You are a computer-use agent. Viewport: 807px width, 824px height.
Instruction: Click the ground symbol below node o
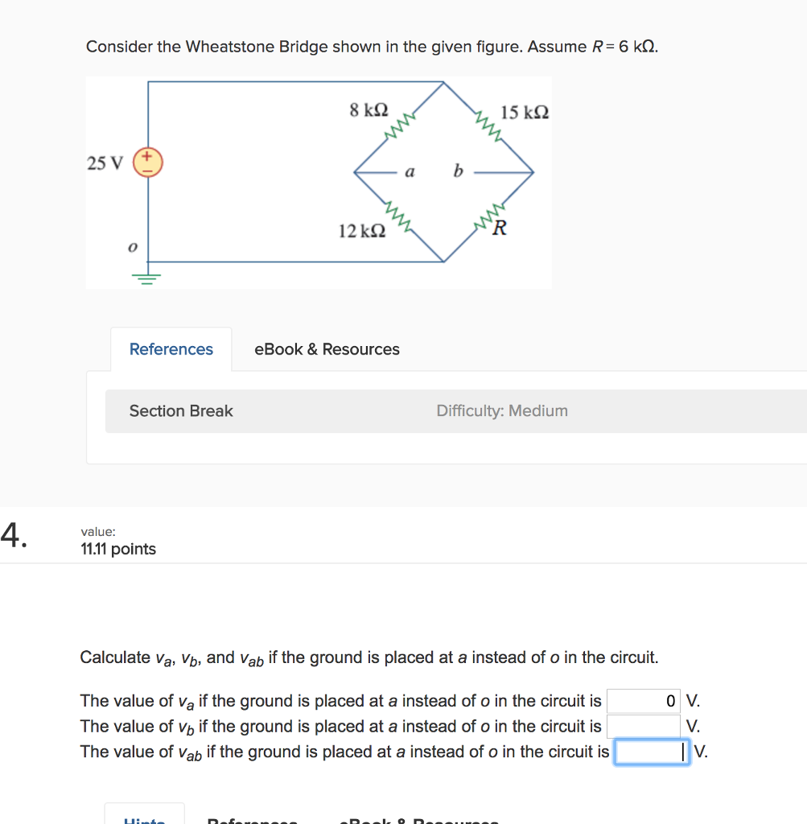point(146,277)
